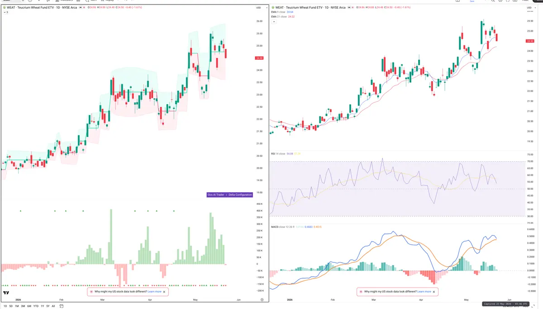The width and height of the screenshot is (543, 309).
Task: Dismiss the left chart's US stock data notice
Action: 165,292
